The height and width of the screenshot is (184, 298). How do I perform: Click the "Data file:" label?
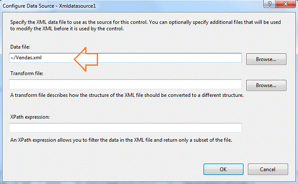point(20,47)
